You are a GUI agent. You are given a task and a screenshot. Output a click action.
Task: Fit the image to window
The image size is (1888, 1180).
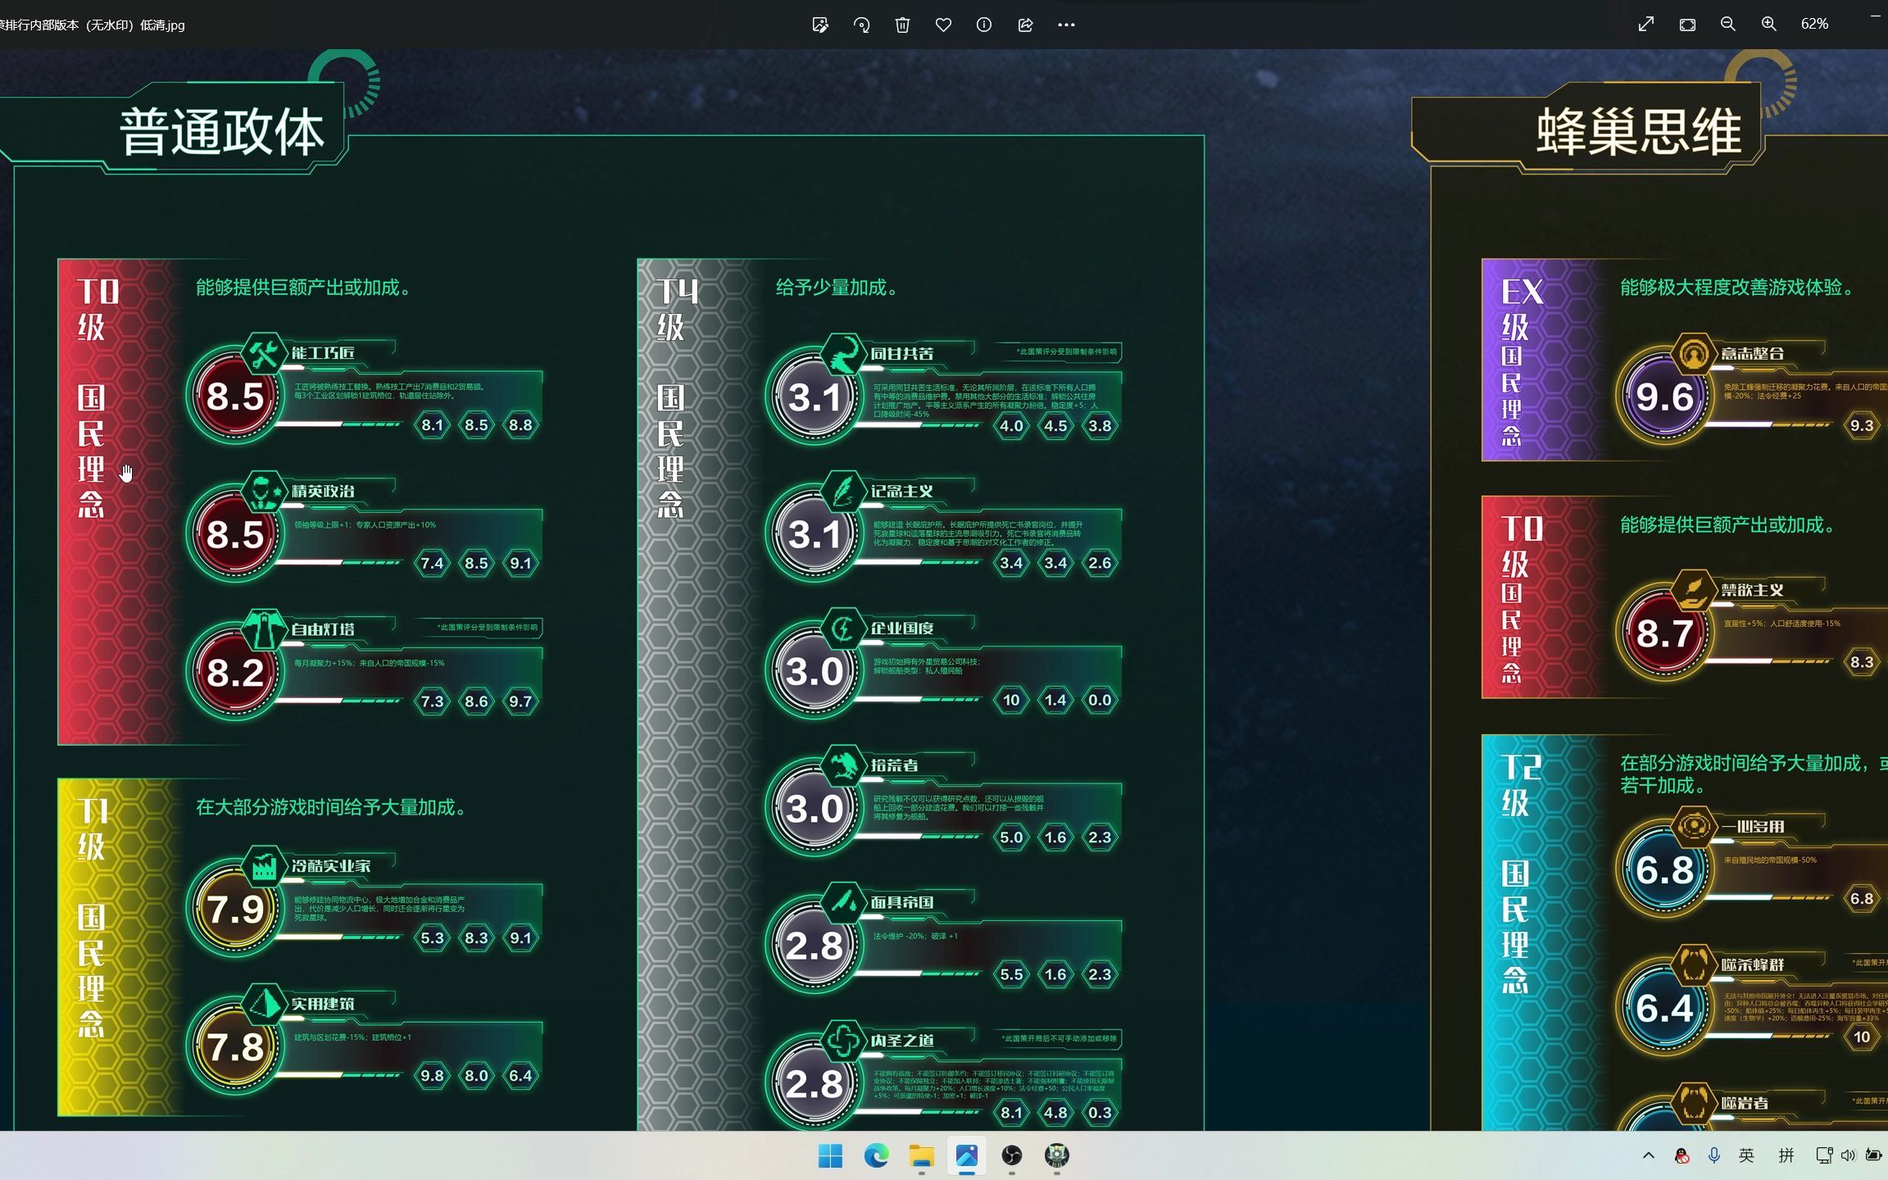pyautogui.click(x=1687, y=25)
